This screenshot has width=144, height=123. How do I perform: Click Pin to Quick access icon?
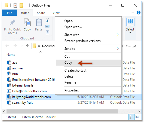pos(12,22)
